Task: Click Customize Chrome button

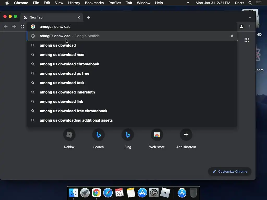Action: (230, 171)
